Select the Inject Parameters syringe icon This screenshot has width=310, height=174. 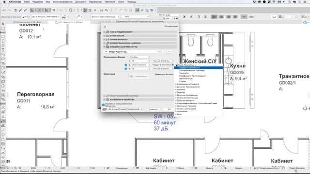tap(25, 10)
